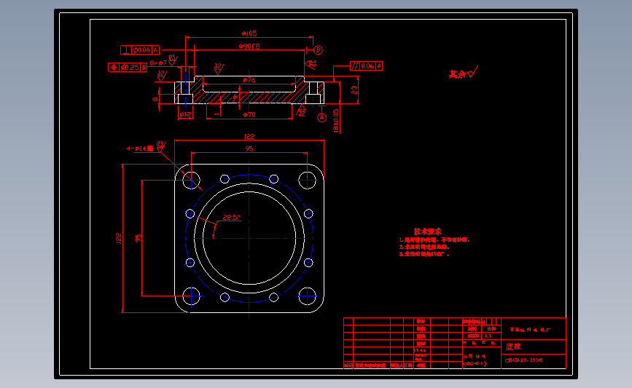632x388 pixels.
Task: Click the HT200 material cell
Action: click(473, 336)
